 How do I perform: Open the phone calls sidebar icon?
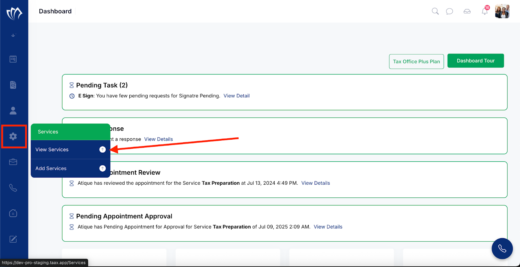(13, 188)
